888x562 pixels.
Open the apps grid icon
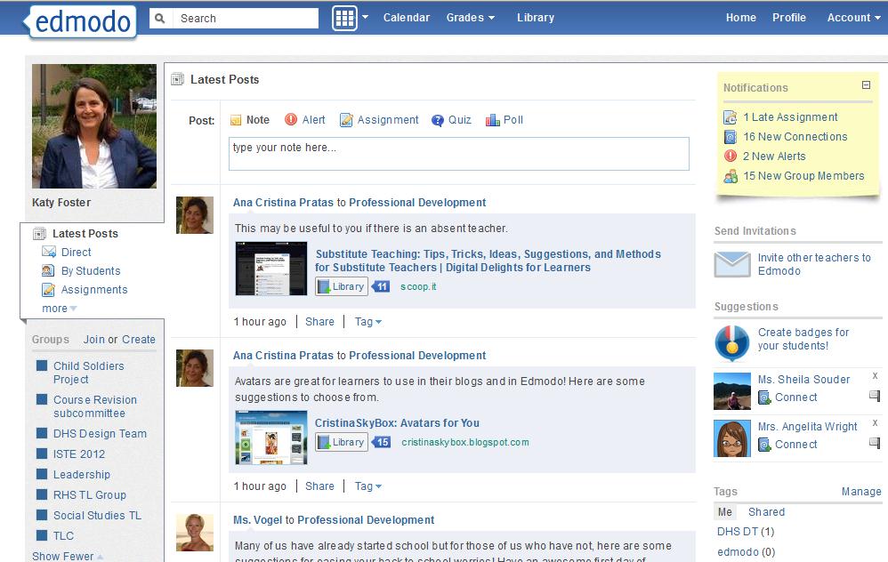[344, 18]
